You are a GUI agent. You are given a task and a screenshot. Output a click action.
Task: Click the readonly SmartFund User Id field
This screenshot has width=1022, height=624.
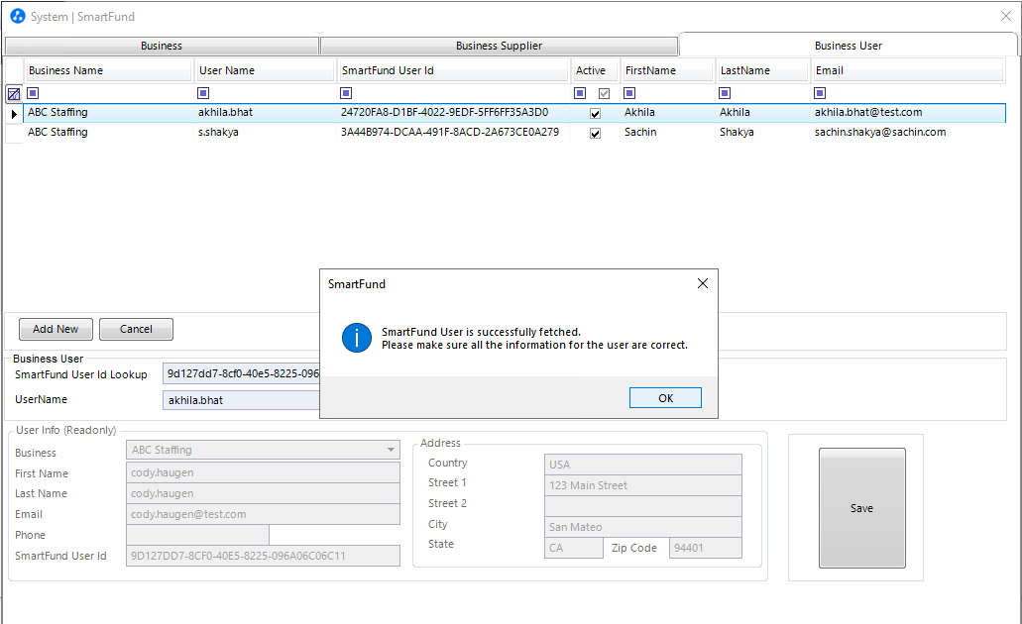tap(263, 556)
